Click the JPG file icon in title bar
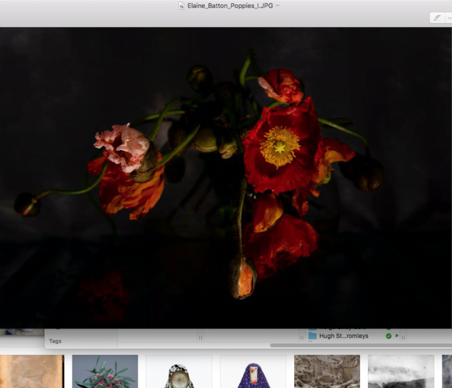Screen dimensions: 452x388 point(182,5)
